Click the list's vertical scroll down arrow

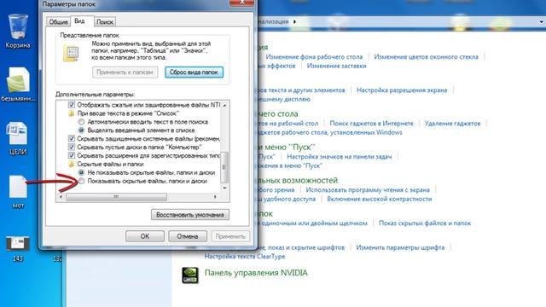tap(225, 188)
